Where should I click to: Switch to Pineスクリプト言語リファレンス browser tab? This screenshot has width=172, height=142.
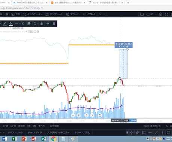31,3
